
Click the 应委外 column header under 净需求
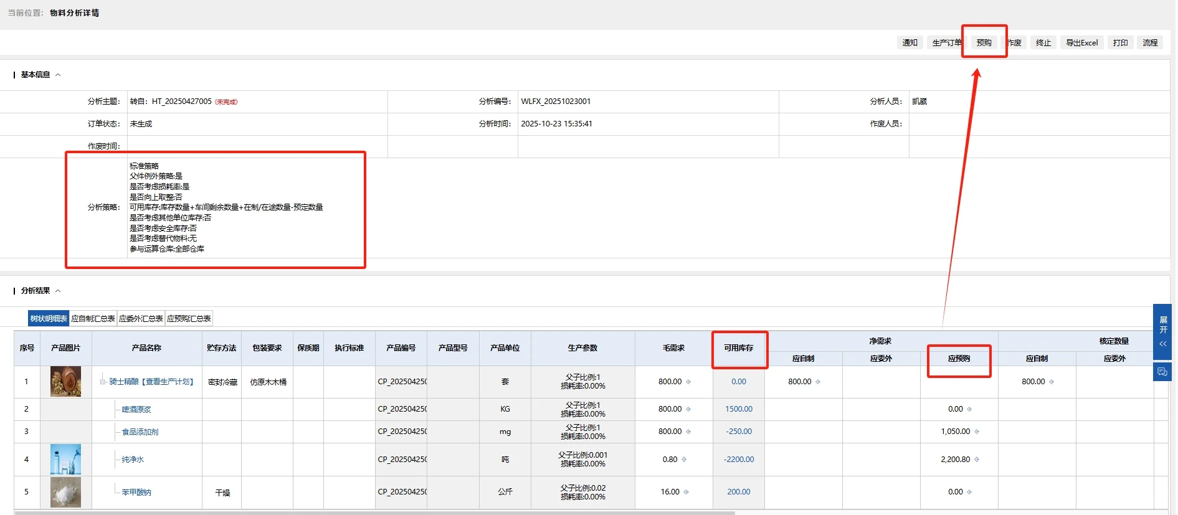point(881,359)
